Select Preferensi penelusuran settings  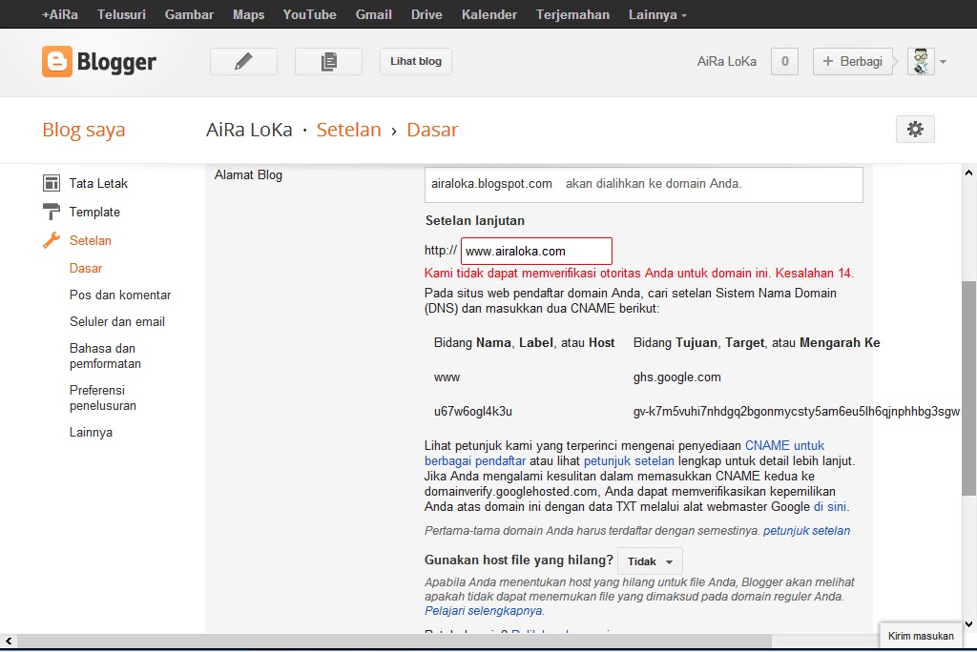pos(103,397)
